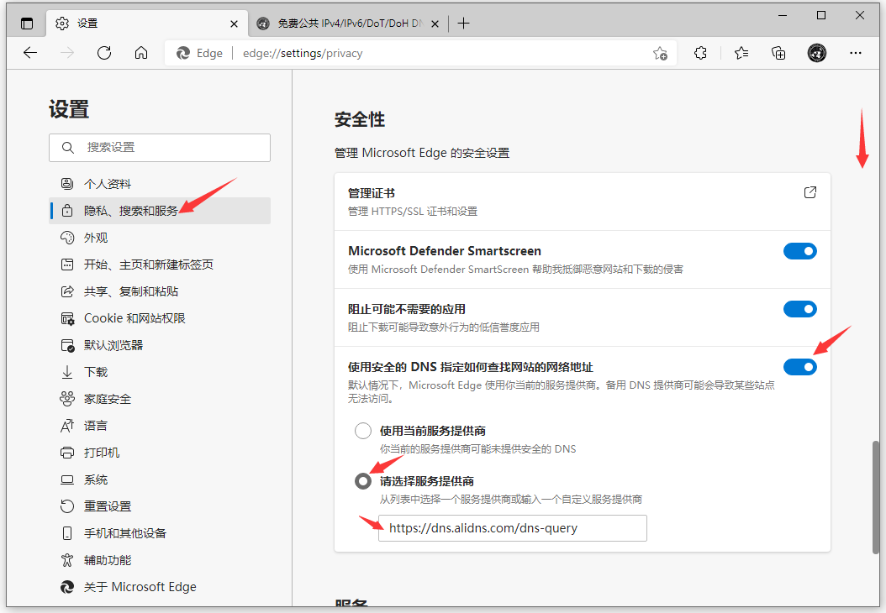
Task: Click the browser refresh icon
Action: 104,53
